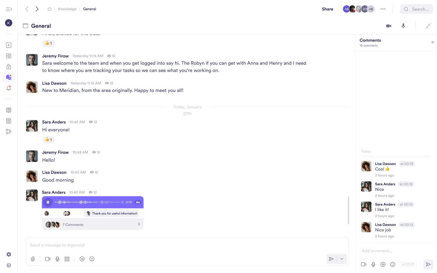
Task: Click the Share button
Action: [x=327, y=9]
